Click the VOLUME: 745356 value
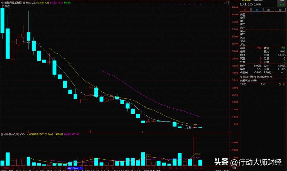The image size is (287, 171). pyautogui.click(x=38, y=134)
